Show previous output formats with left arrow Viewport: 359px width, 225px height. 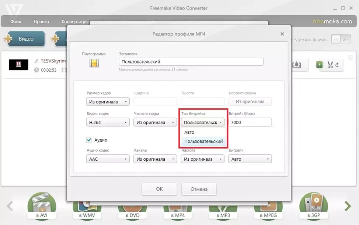(x=10, y=206)
